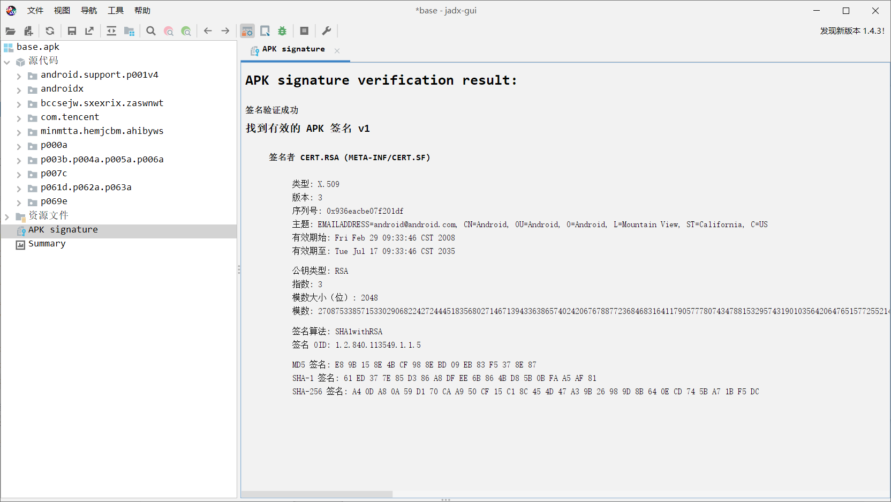
Task: Toggle deobfuscation mode in toolbar
Action: pos(247,31)
